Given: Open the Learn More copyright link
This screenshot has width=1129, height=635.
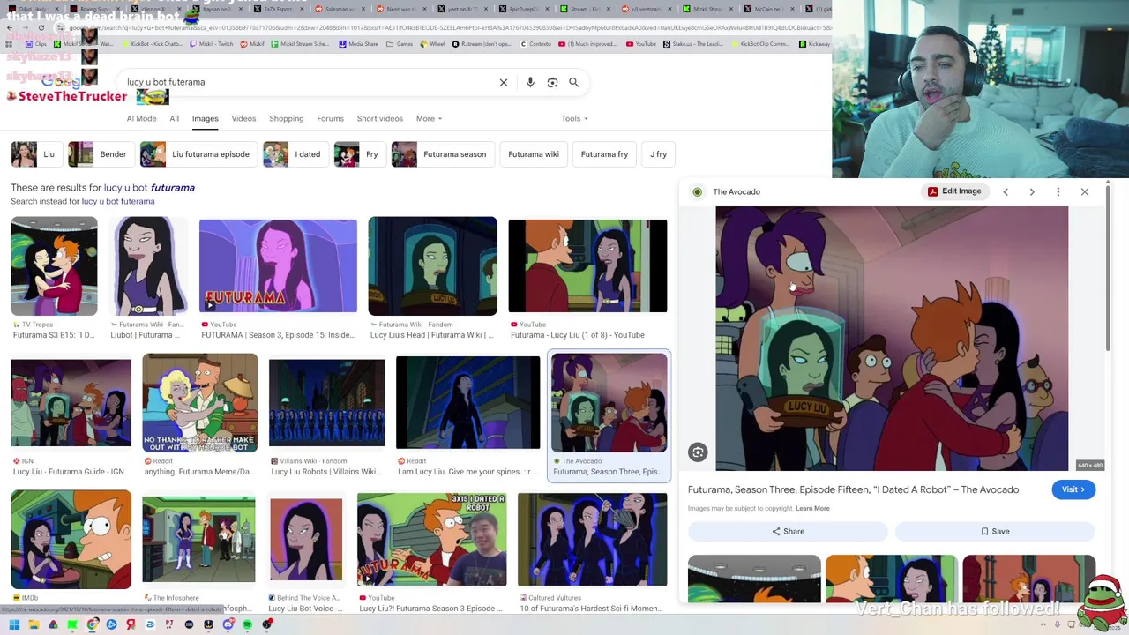Looking at the screenshot, I should click(x=812, y=509).
